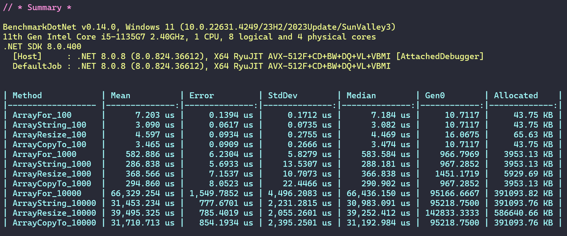
Task: Click the ArrayResize_1000 row label
Action: (52, 174)
